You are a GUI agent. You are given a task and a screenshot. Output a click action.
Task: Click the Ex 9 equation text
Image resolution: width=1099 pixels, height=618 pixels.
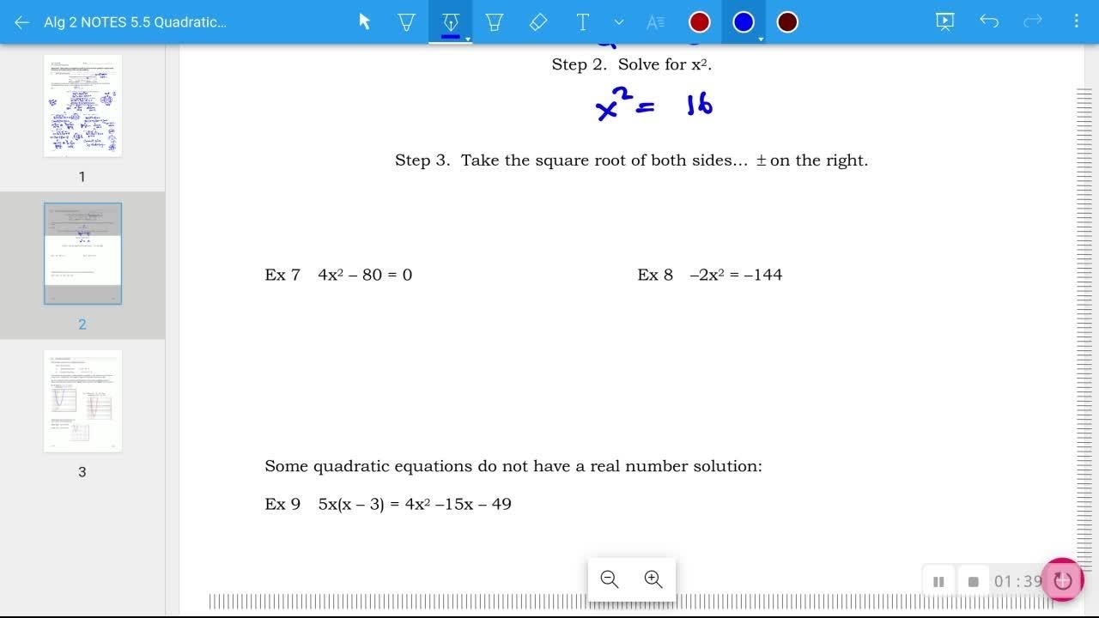pyautogui.click(x=388, y=504)
